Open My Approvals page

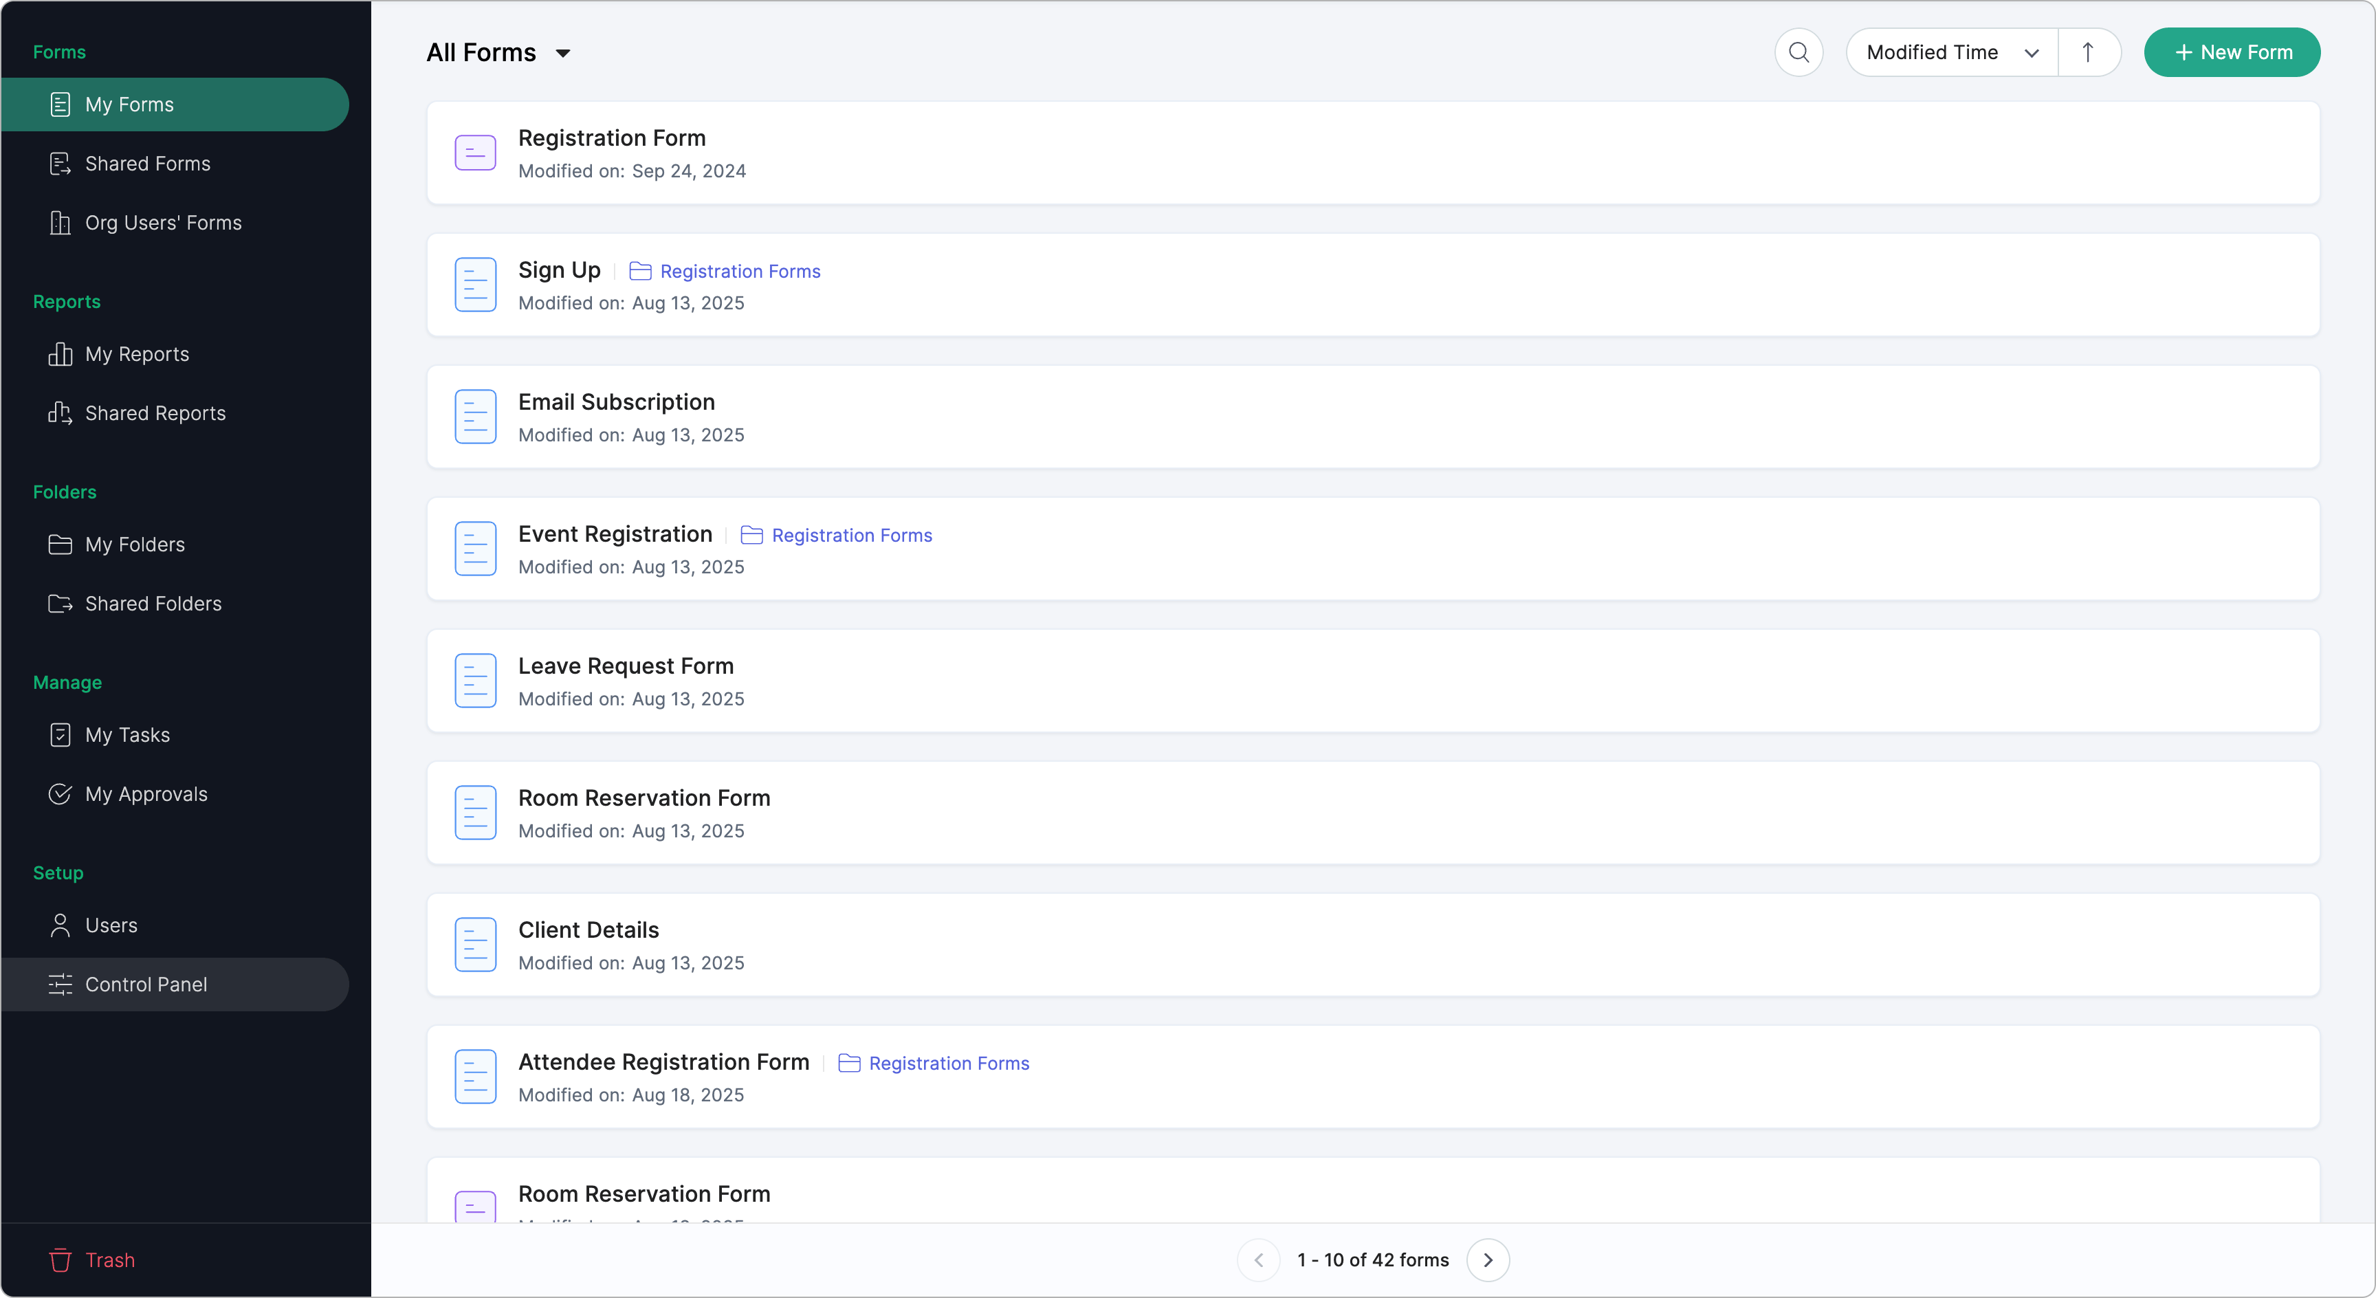point(146,794)
